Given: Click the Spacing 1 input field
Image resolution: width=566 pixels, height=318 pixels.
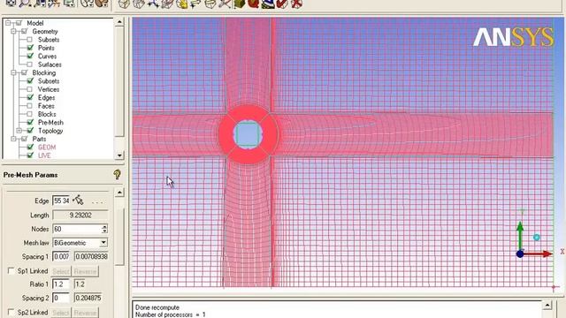Looking at the screenshot, I should 61,256.
